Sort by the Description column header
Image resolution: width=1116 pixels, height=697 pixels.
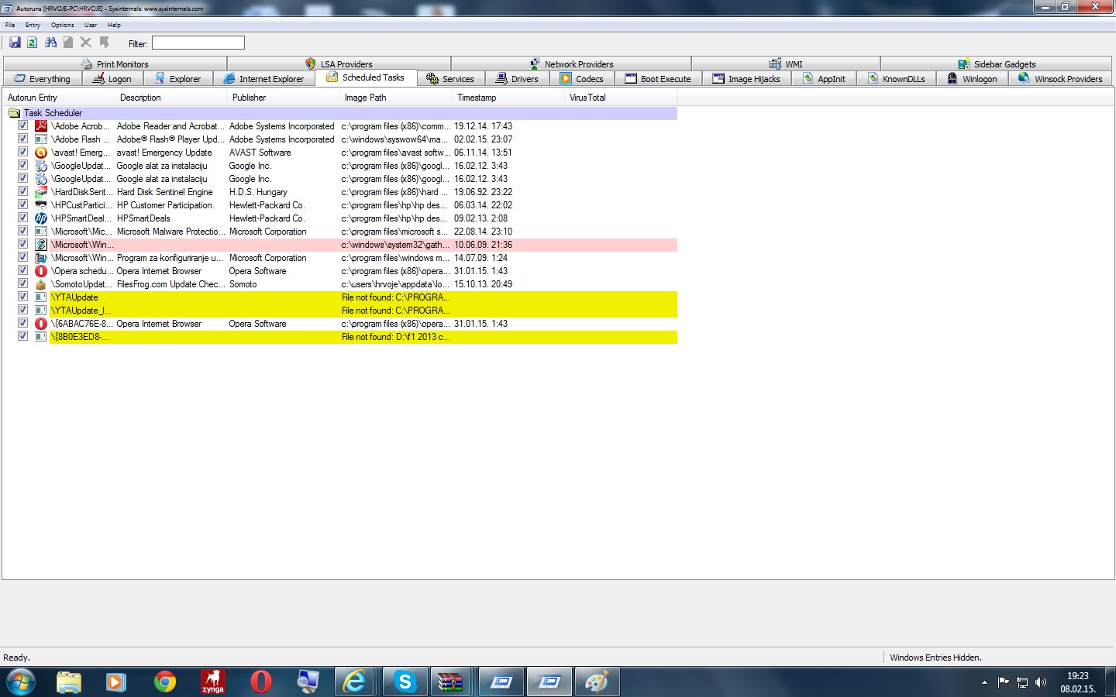point(171,98)
